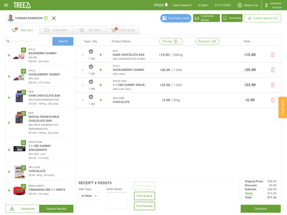This screenshot has height=215, width=287.
Task: Delete Dark Chocolate Bar from cart
Action: 272,55
